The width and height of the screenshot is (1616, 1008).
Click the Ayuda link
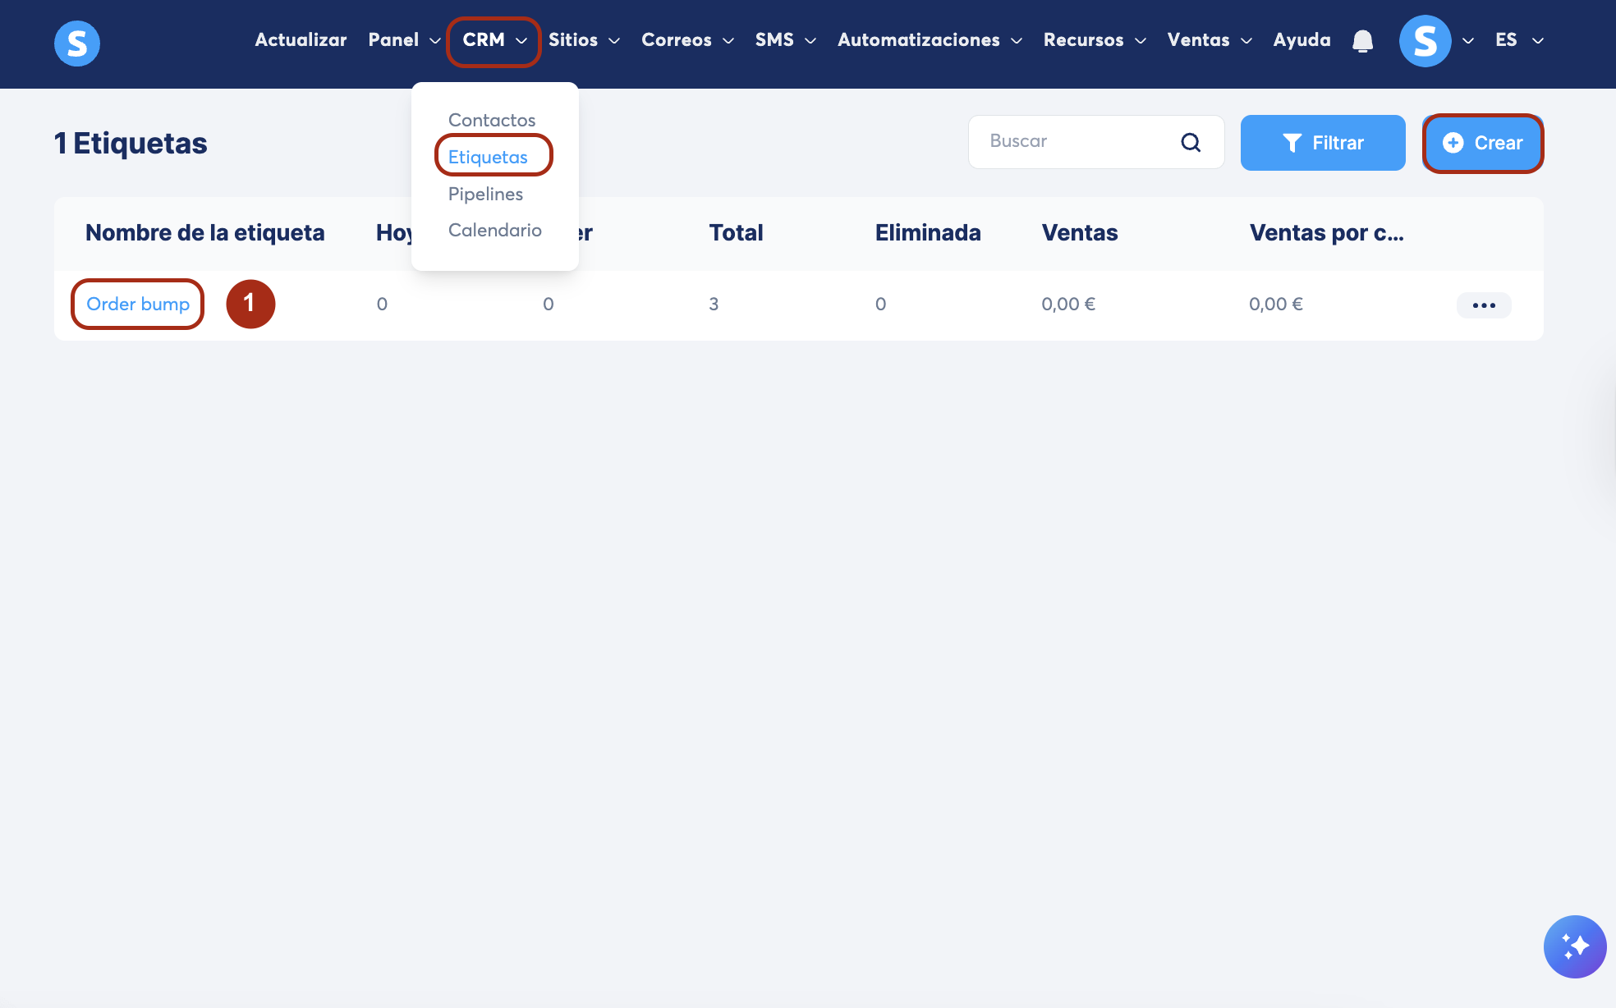pos(1301,40)
